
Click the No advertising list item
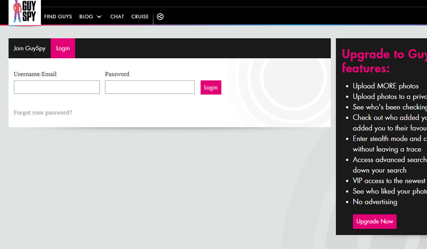pyautogui.click(x=375, y=202)
